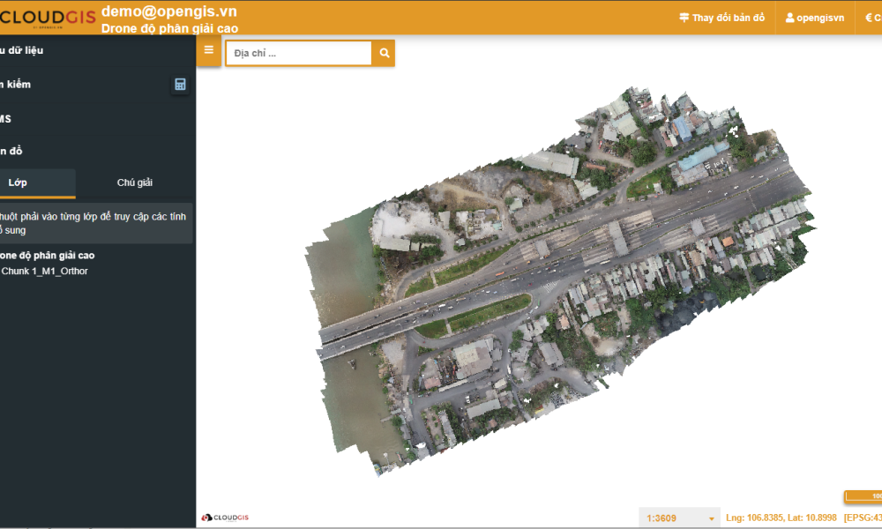
Task: Click the Drone độ phân giải cao group
Action: tap(48, 256)
